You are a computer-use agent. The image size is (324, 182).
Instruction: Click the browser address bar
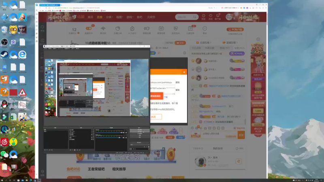point(130,8)
